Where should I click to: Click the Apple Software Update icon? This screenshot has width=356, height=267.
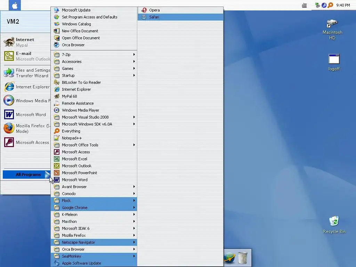tap(57, 263)
